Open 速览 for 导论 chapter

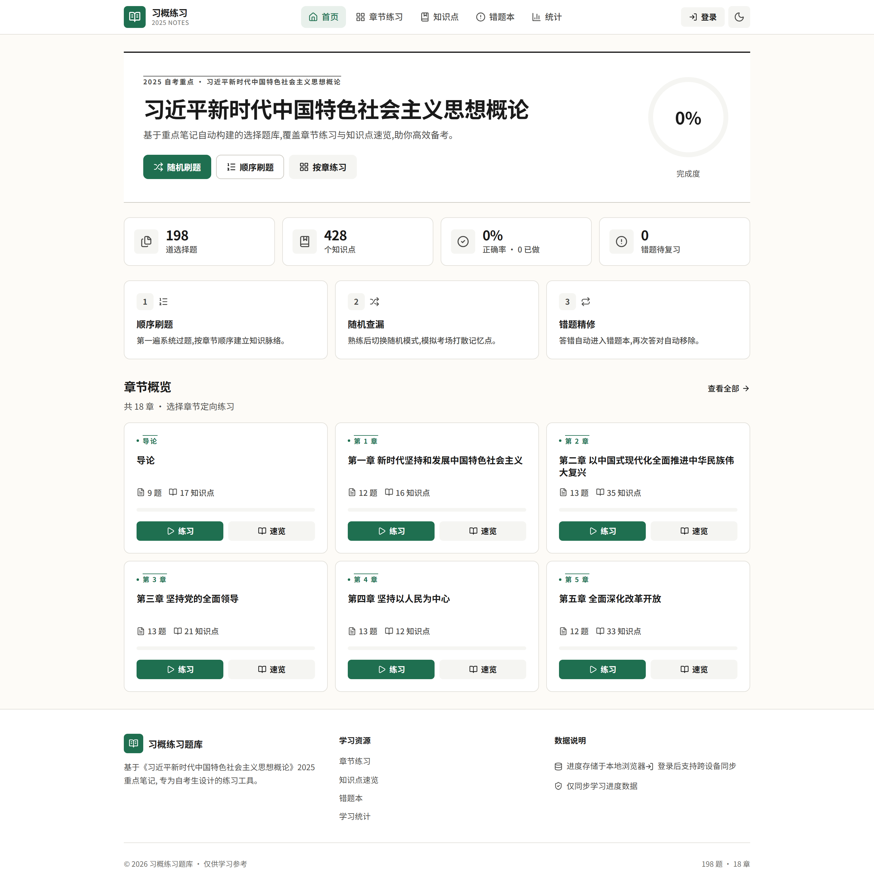point(271,531)
